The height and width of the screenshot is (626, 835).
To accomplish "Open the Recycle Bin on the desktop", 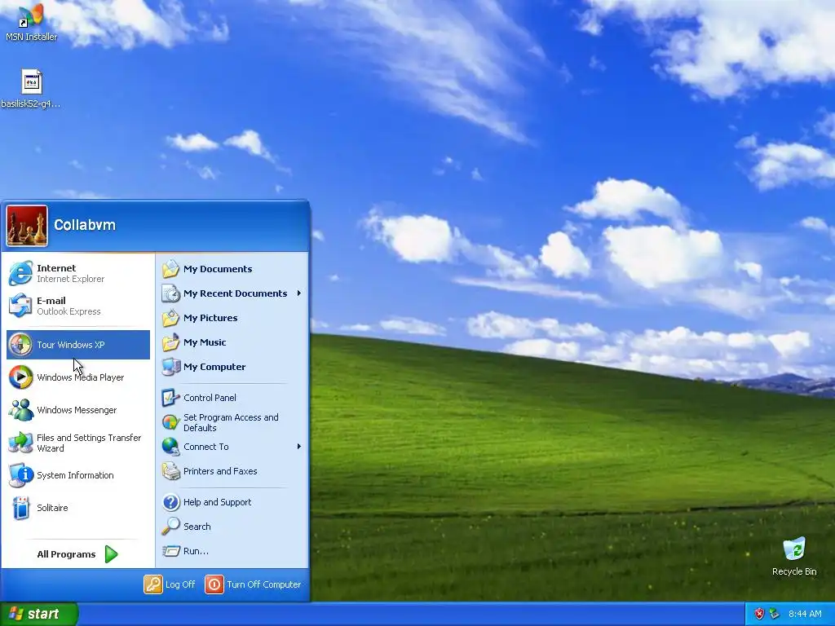I will click(x=794, y=556).
